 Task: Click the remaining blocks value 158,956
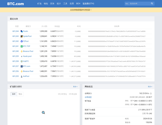[x=149, y=122]
